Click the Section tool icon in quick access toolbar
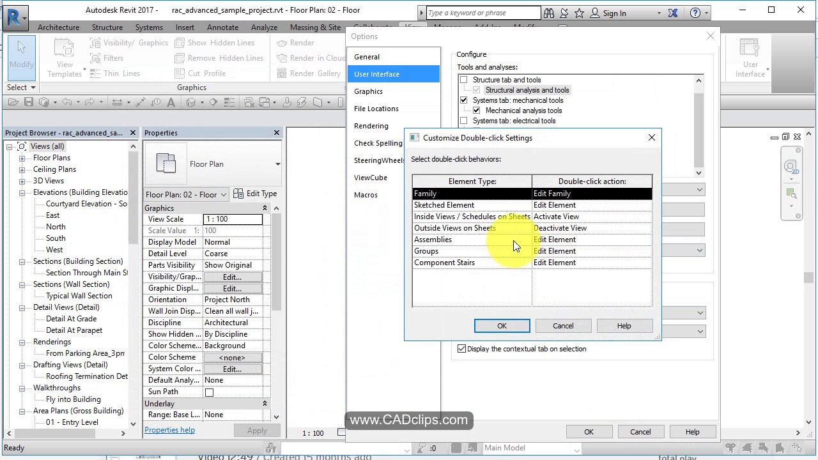This screenshot has height=460, width=818. tap(213, 102)
